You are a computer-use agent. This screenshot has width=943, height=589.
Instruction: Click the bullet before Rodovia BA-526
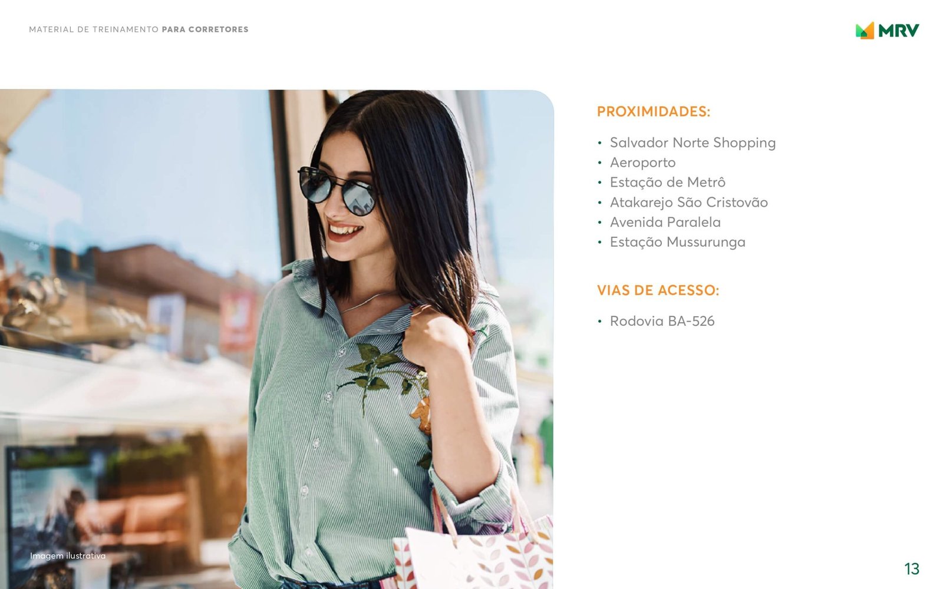coord(599,322)
